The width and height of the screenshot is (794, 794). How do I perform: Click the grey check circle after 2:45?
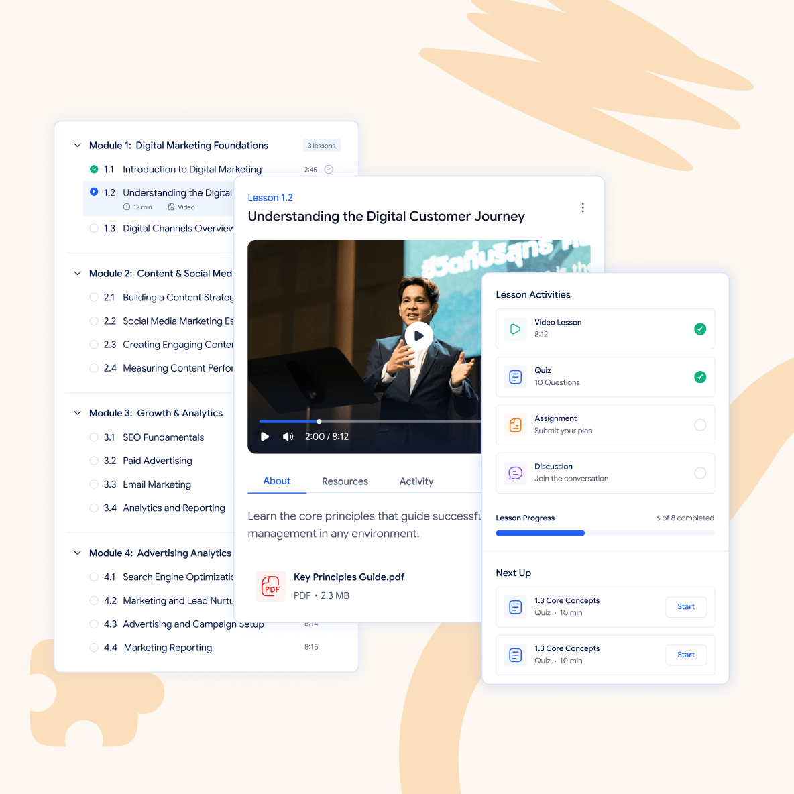pos(329,169)
